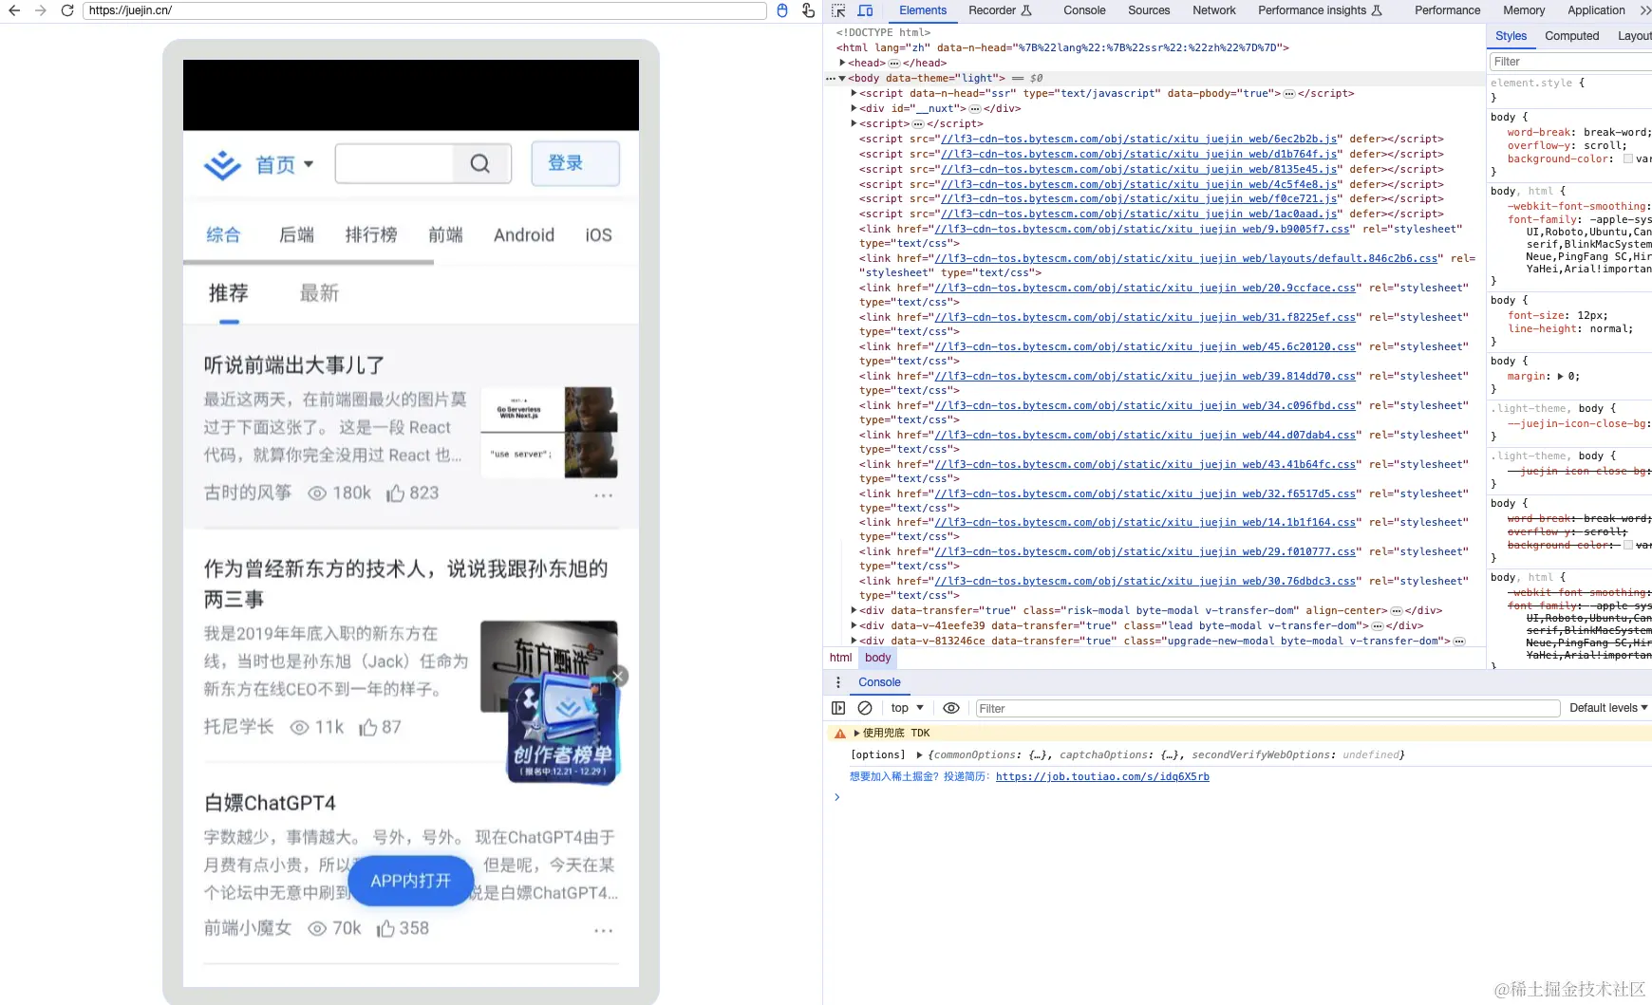Collapse the body element node
1652x1005 pixels.
click(842, 78)
